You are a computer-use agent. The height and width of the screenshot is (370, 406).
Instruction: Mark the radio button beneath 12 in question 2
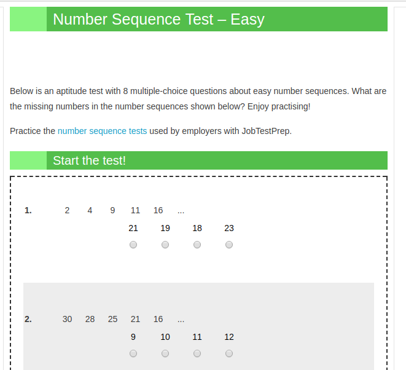229,353
